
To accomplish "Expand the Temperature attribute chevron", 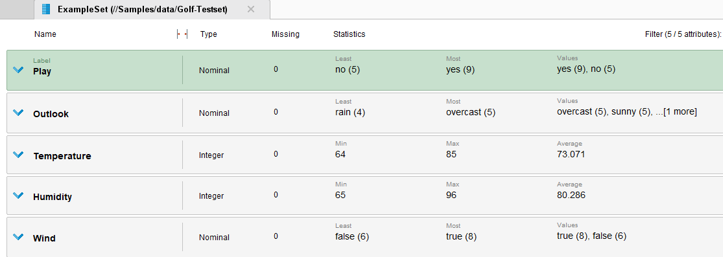I will click(x=18, y=155).
